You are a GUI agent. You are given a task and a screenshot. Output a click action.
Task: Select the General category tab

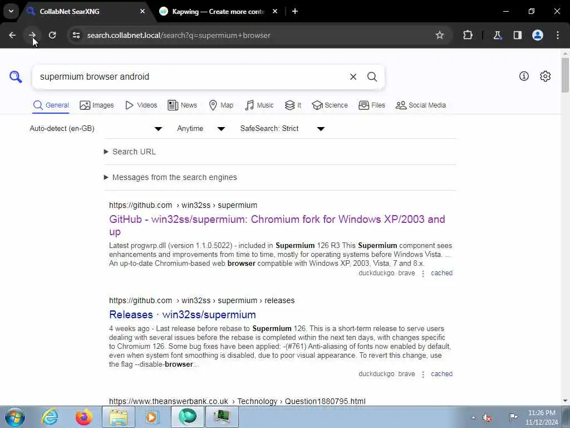[51, 105]
